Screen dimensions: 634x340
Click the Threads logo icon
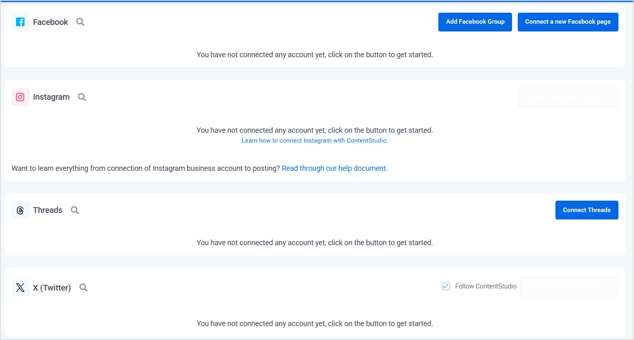pos(20,210)
